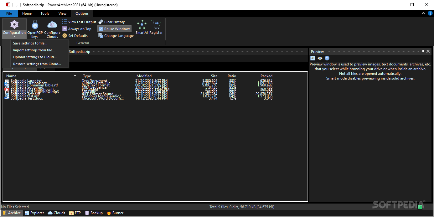Toggle the highlighted preview eye button
The height and width of the screenshot is (217, 434).
313,58
